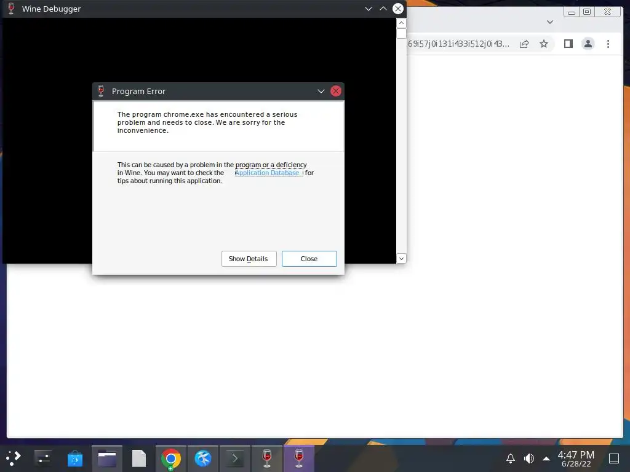Minimize the Wine Debugger window using the down chevron
Image resolution: width=630 pixels, height=472 pixels.
click(x=368, y=9)
